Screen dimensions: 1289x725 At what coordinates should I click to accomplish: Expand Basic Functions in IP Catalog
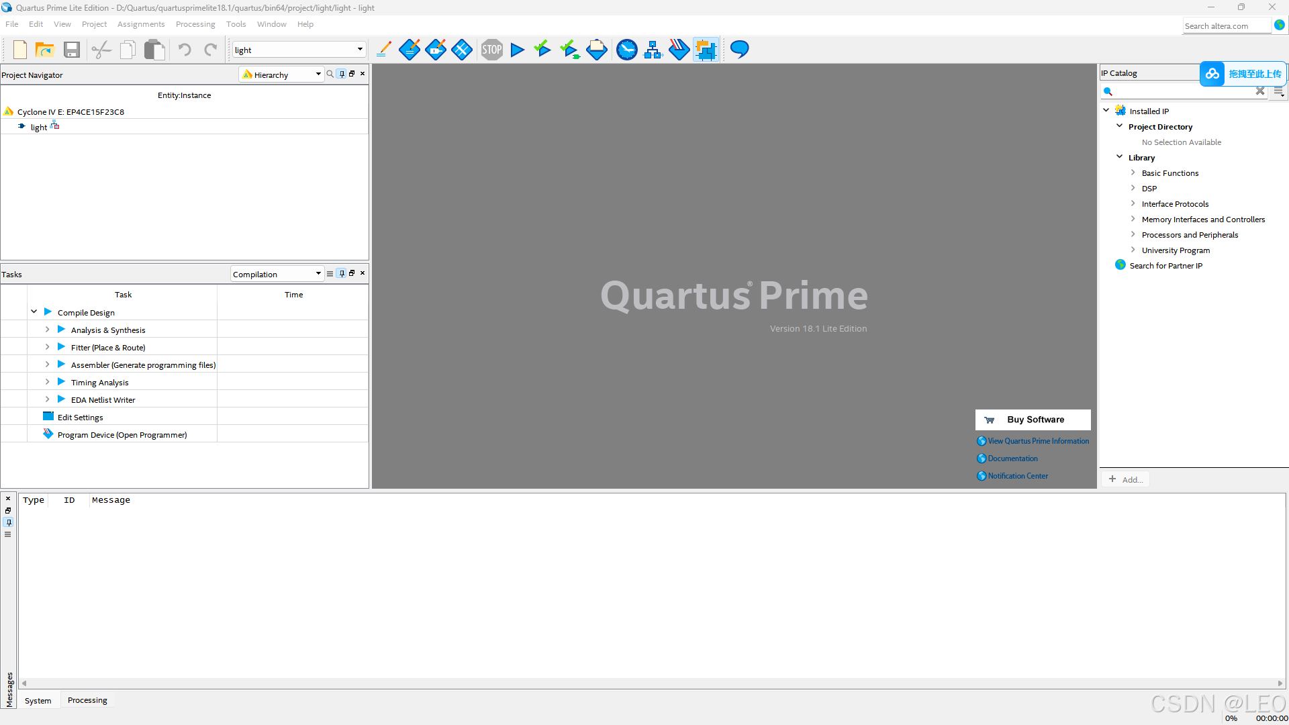(1133, 173)
